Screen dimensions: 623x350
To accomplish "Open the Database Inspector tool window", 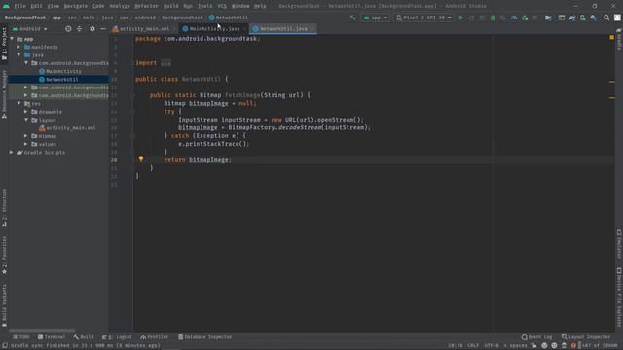I will [205, 337].
